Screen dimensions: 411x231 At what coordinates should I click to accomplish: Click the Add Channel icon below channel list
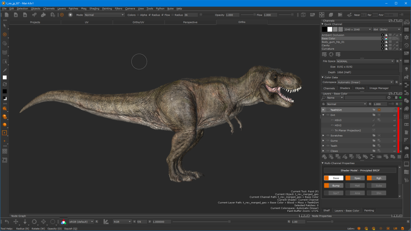pos(324,55)
